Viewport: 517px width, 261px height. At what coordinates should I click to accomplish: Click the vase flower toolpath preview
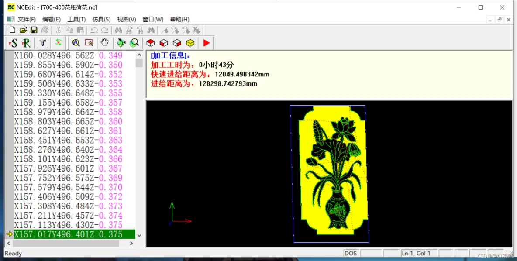click(329, 174)
